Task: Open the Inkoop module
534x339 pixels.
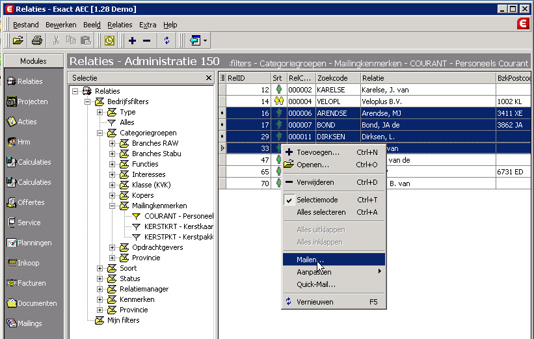Action: pos(23,263)
